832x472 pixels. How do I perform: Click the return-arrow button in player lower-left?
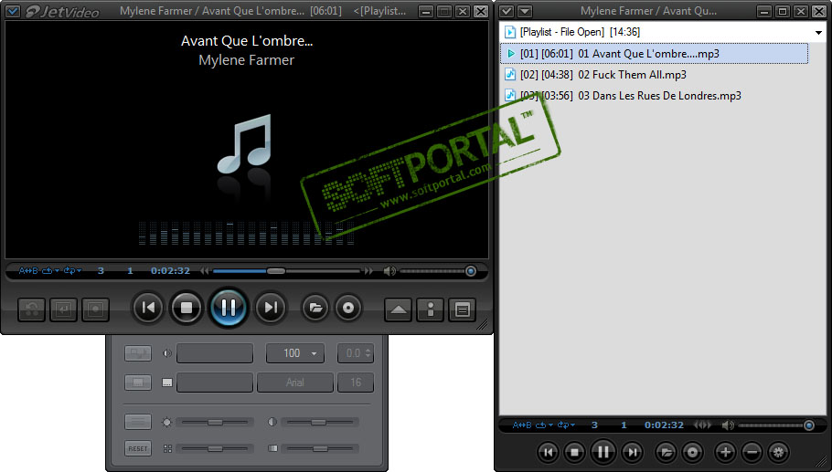click(63, 309)
